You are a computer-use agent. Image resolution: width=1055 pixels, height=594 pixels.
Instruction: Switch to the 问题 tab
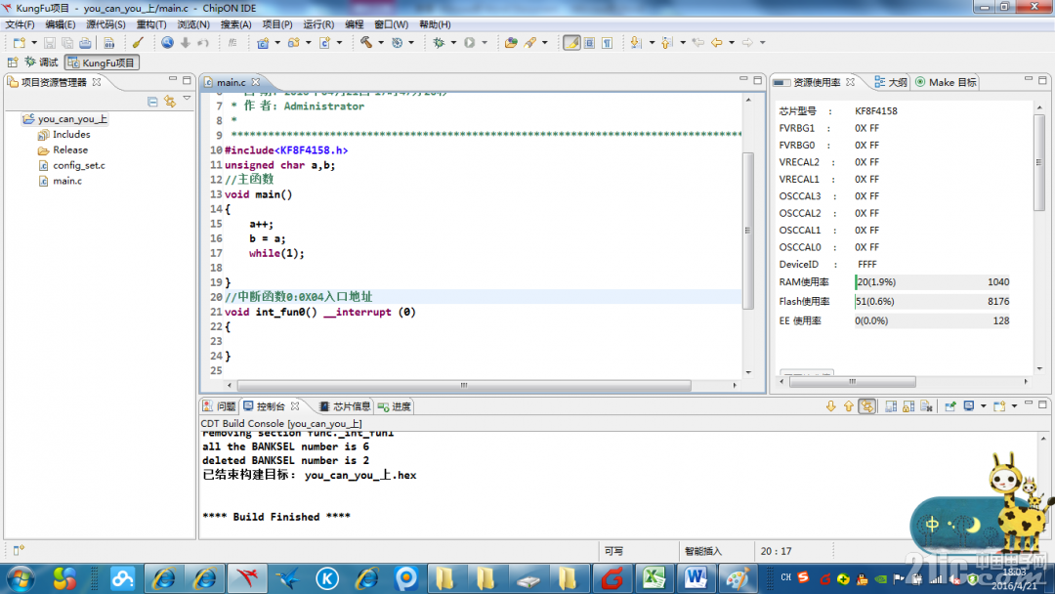(x=220, y=406)
